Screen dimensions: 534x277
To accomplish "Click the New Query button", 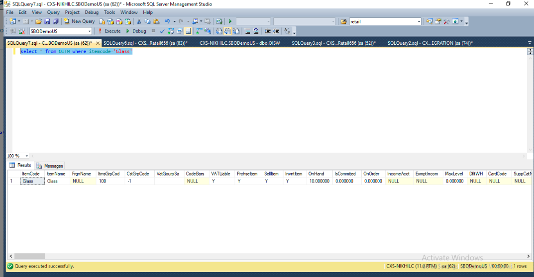I will (79, 21).
